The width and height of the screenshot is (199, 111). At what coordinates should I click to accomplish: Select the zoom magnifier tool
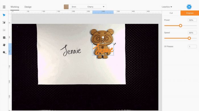tap(4, 52)
